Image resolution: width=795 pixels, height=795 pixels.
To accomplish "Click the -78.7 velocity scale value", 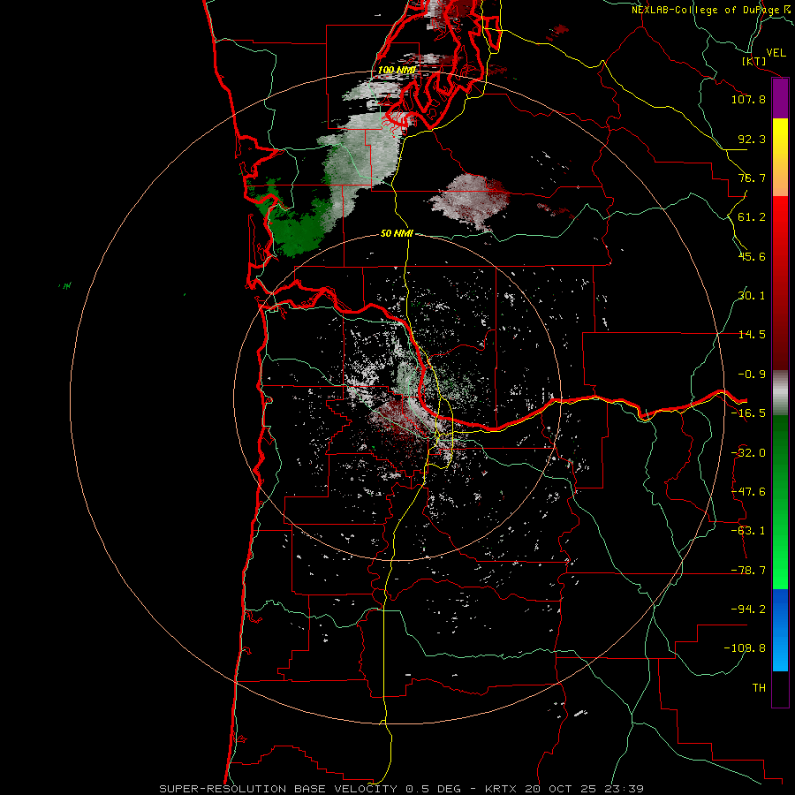I will [748, 571].
